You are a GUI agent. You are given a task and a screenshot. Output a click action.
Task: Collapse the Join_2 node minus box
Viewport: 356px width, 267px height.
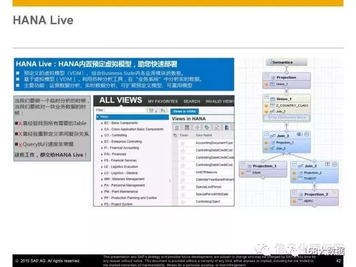(294, 164)
